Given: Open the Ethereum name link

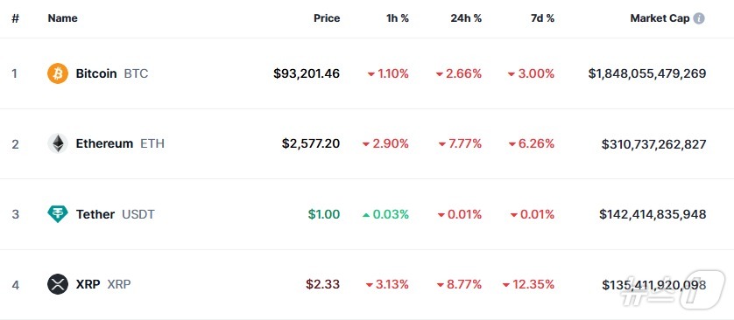Looking at the screenshot, I should [104, 143].
